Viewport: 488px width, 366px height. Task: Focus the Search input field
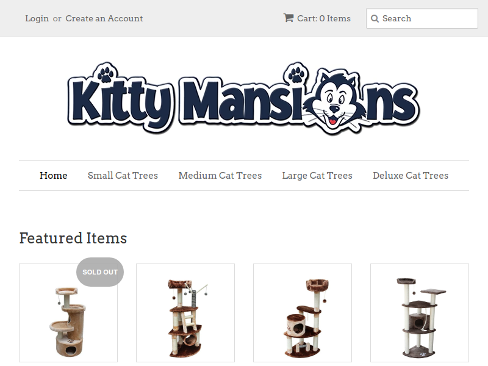[422, 19]
